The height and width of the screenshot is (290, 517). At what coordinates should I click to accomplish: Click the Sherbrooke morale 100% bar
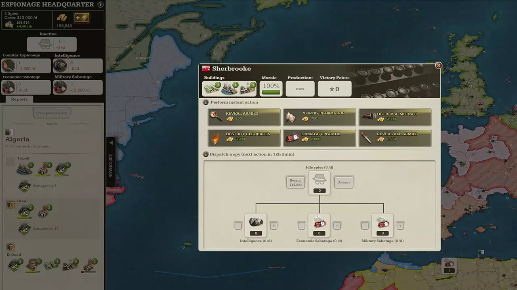pyautogui.click(x=271, y=89)
